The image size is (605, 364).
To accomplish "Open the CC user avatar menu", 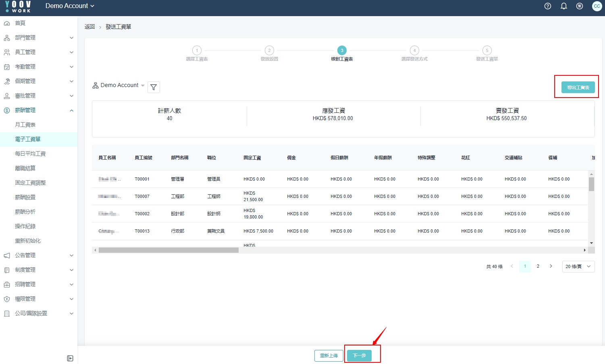I will tap(597, 6).
